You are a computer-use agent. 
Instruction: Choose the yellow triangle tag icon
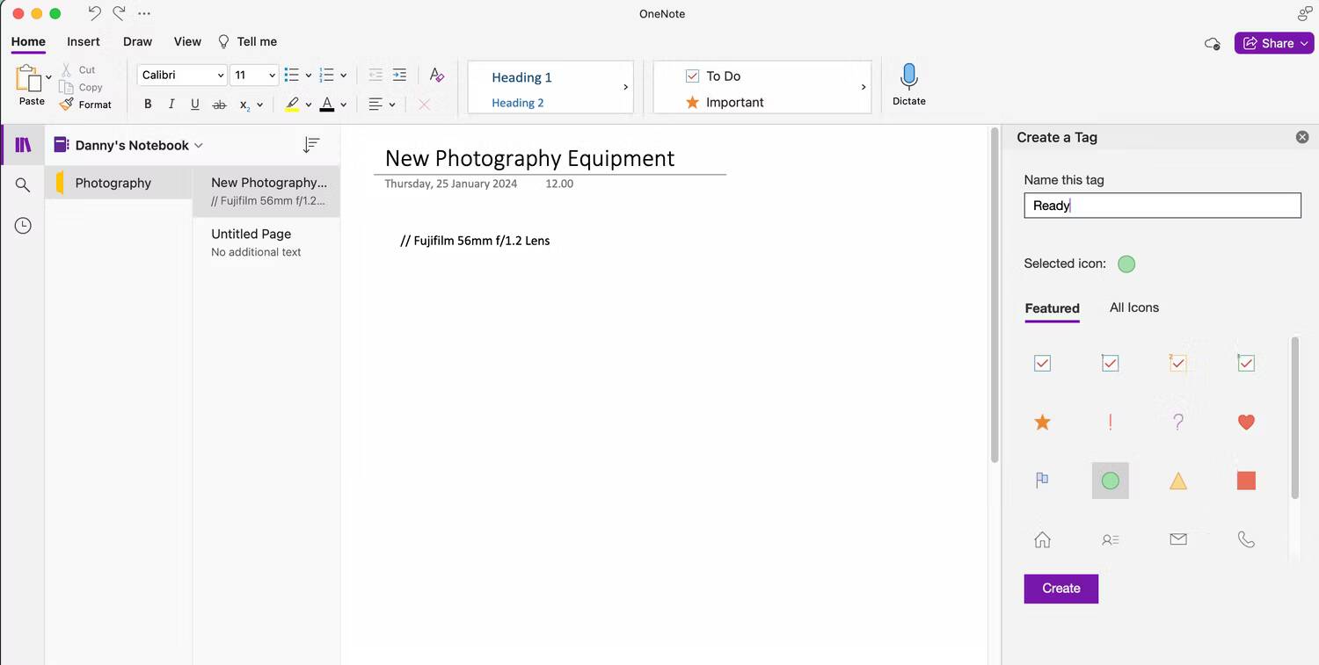coord(1178,481)
